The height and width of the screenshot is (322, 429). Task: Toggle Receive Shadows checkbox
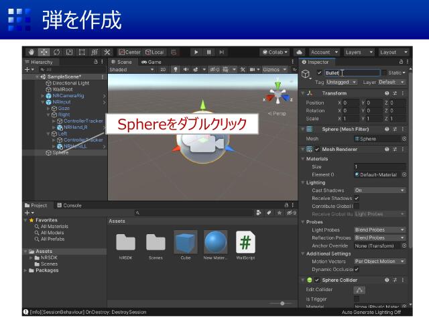(x=357, y=199)
